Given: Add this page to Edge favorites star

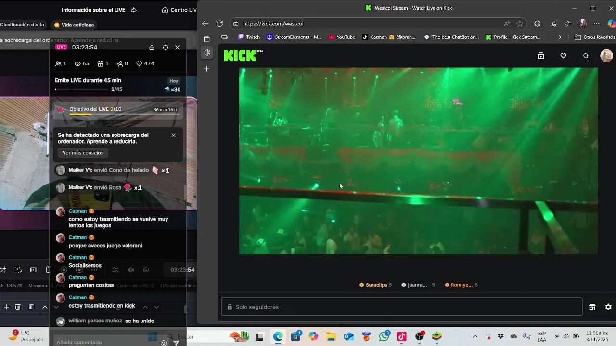Looking at the screenshot, I should [x=520, y=24].
